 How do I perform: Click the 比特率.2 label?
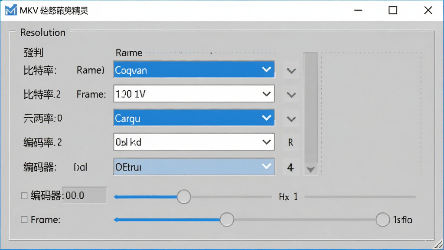point(42,94)
